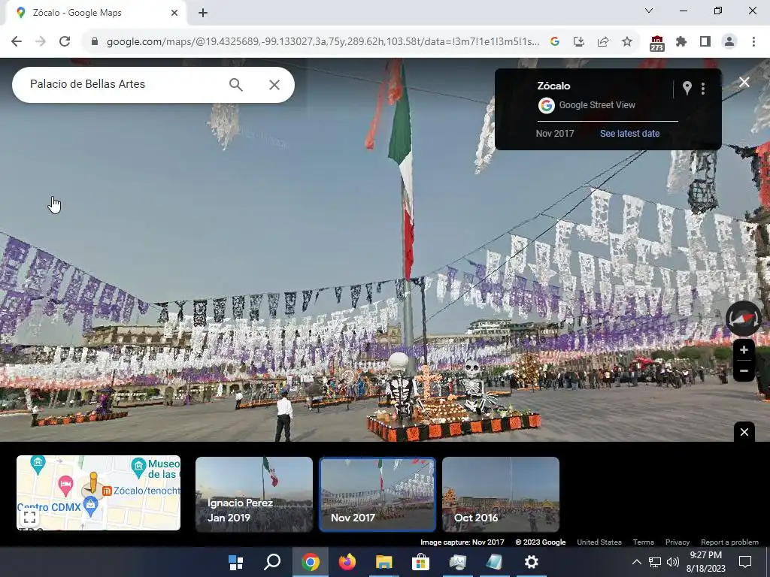Click the Centro CDMX shopping marker on minimap
Viewport: 770px width, 577px height.
(x=90, y=506)
